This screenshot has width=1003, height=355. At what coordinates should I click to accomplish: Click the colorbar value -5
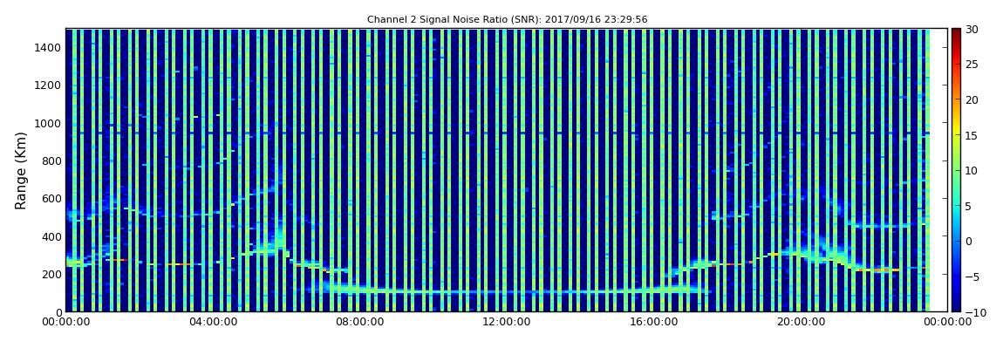point(973,277)
